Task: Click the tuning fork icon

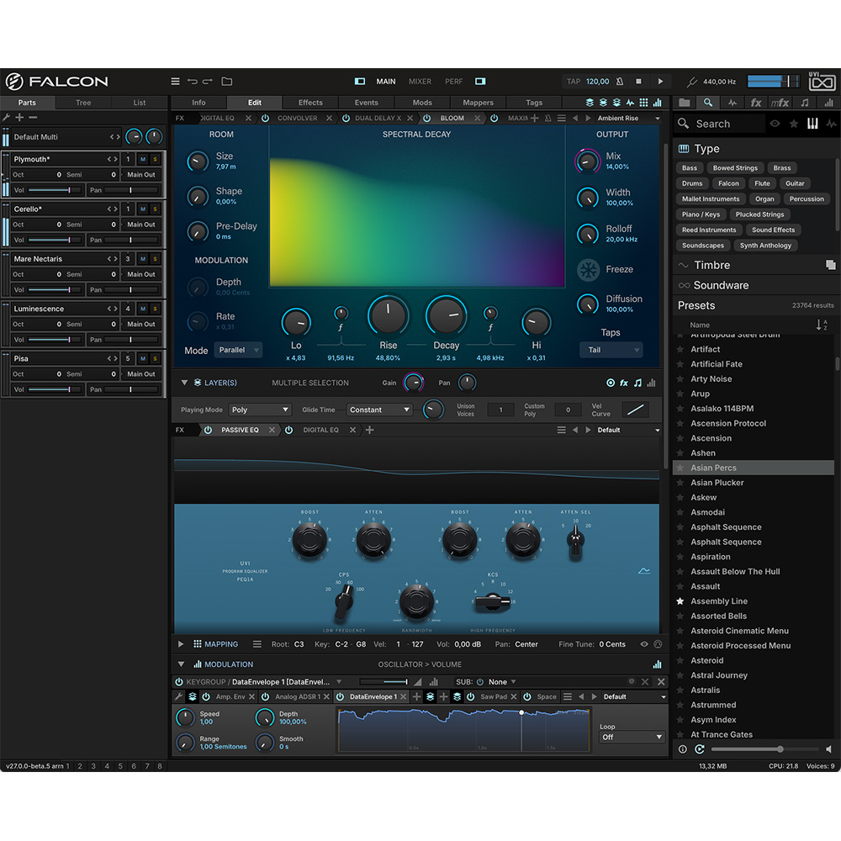Action: pyautogui.click(x=692, y=82)
